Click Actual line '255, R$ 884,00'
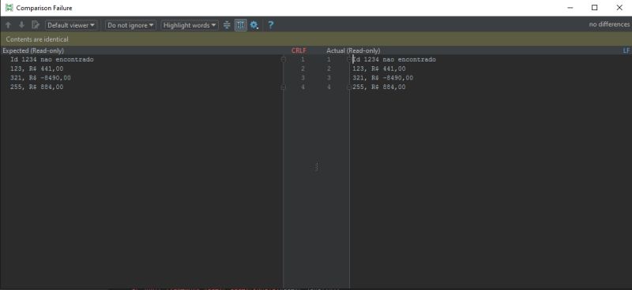Image resolution: width=632 pixels, height=290 pixels. pyautogui.click(x=379, y=87)
